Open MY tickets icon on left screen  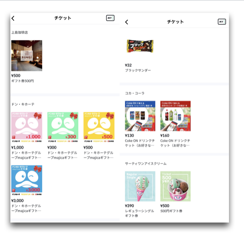(110, 18)
